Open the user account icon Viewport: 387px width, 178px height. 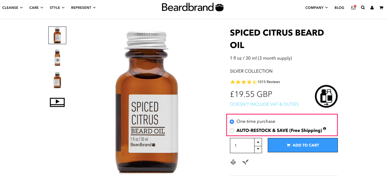point(372,8)
